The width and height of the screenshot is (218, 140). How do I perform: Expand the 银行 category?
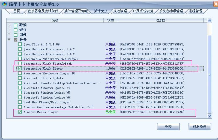9,30
